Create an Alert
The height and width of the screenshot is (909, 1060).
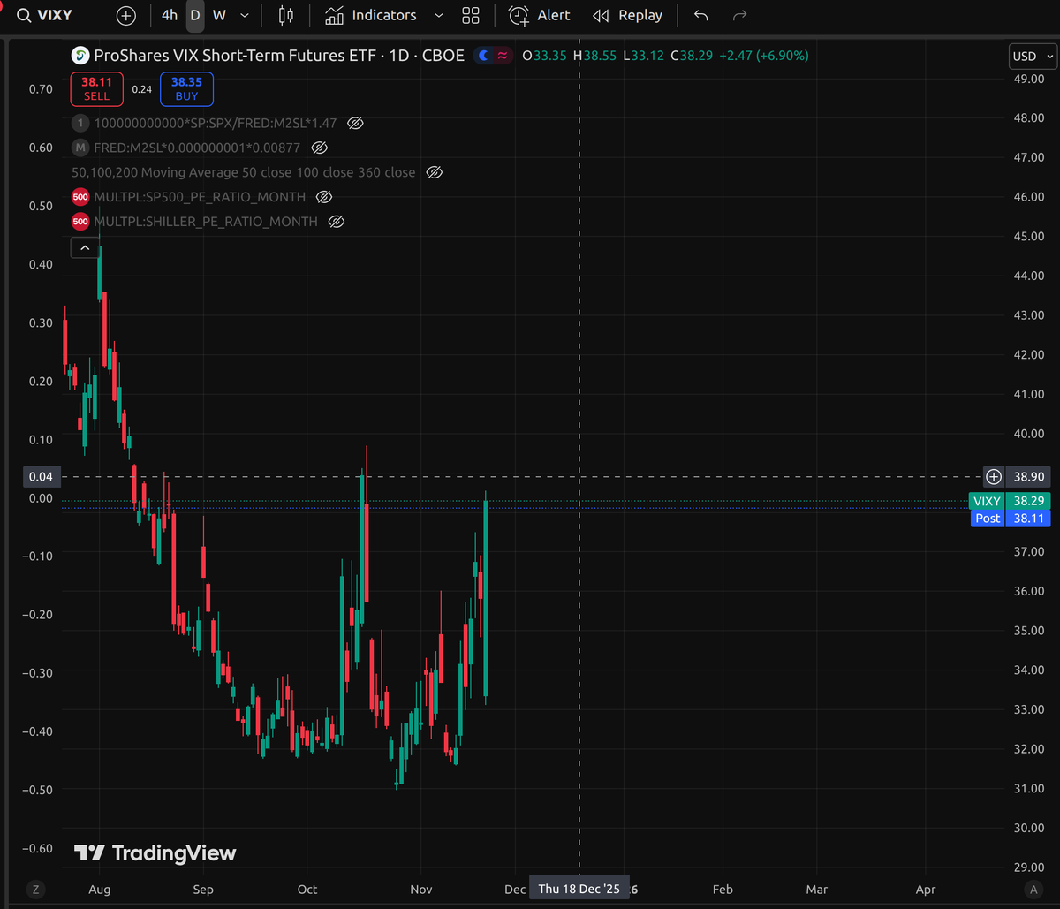tap(540, 15)
